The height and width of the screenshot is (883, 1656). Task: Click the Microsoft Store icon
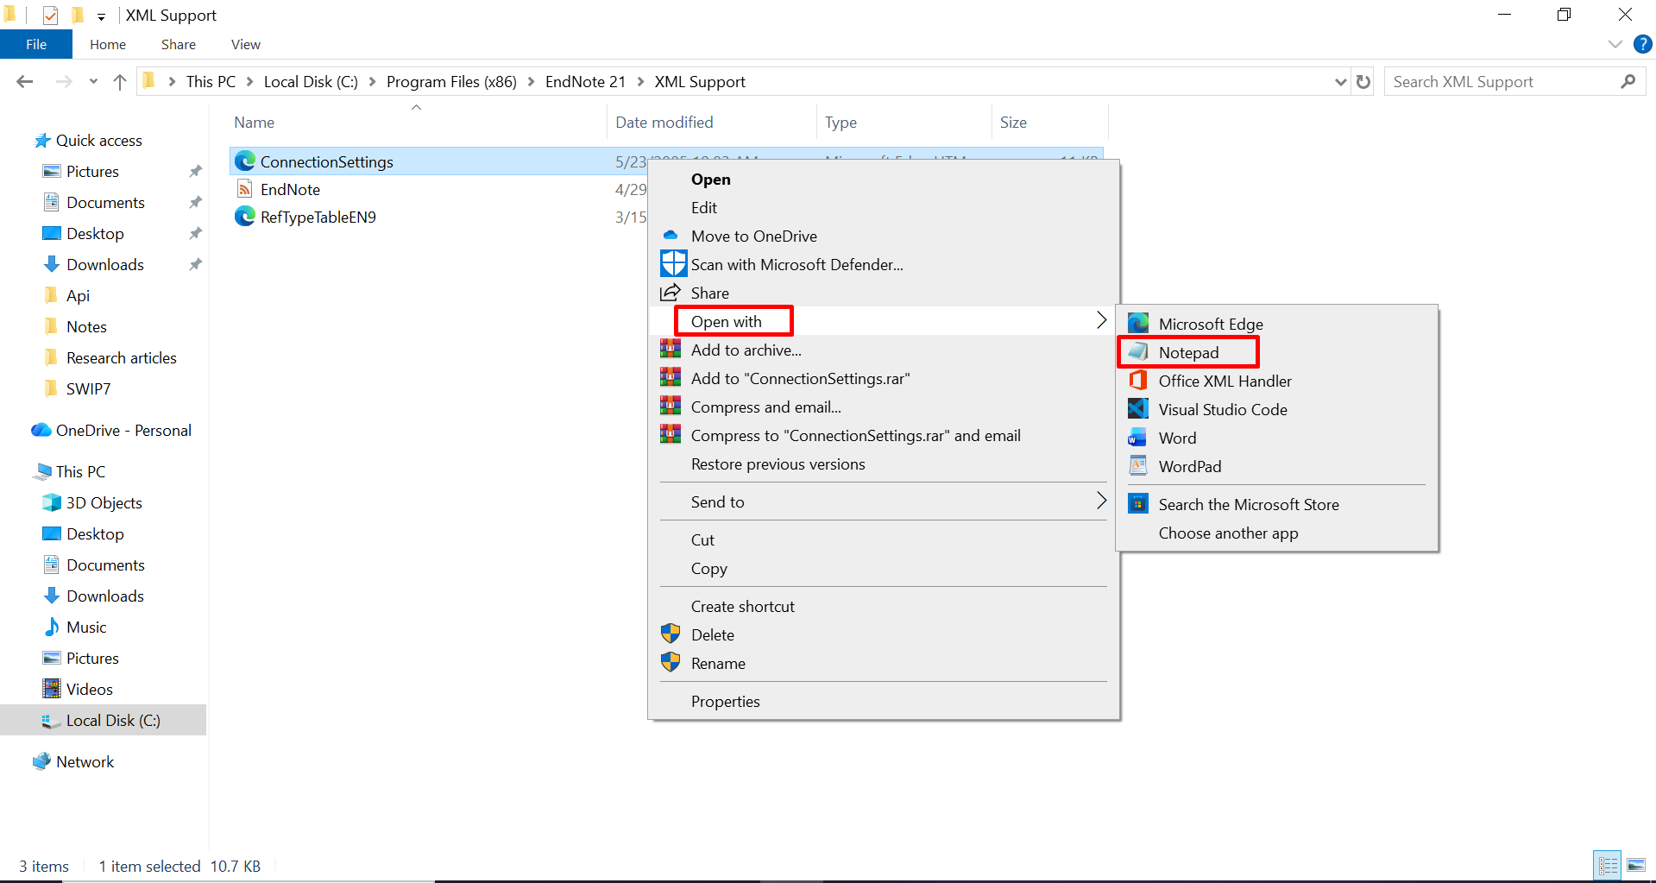[1138, 503]
